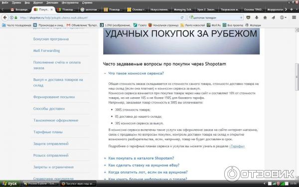Reload the page with the refresh icon
The width and height of the screenshot is (299, 187).
coord(182,17)
